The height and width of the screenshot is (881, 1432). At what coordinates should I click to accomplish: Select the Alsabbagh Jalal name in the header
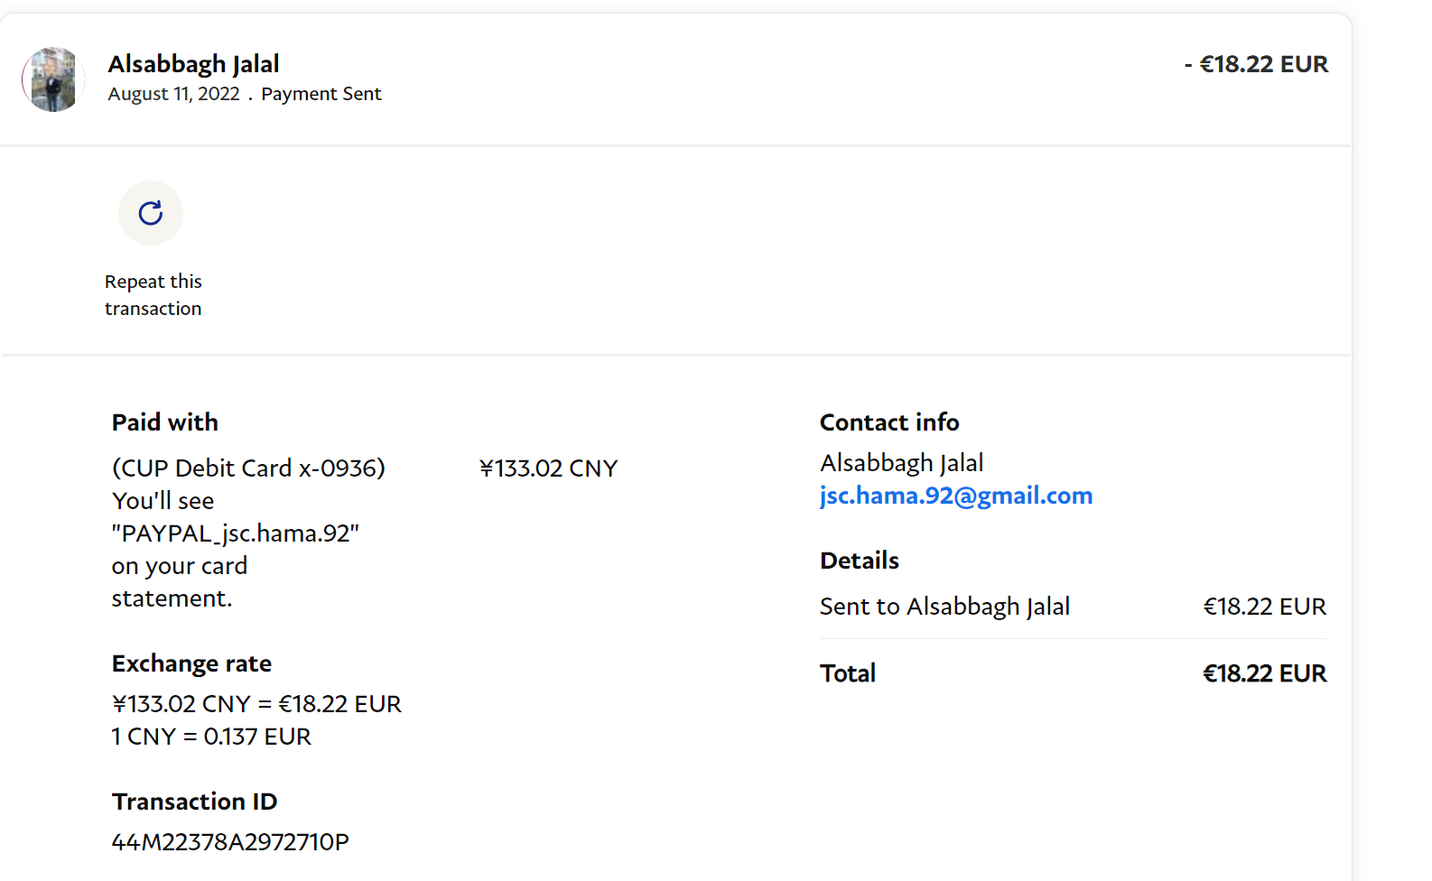tap(193, 64)
